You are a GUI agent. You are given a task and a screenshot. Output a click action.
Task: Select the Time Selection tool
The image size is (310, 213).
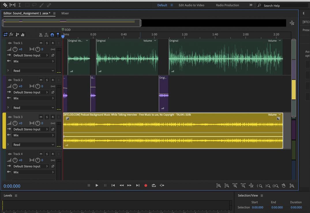[20, 5]
